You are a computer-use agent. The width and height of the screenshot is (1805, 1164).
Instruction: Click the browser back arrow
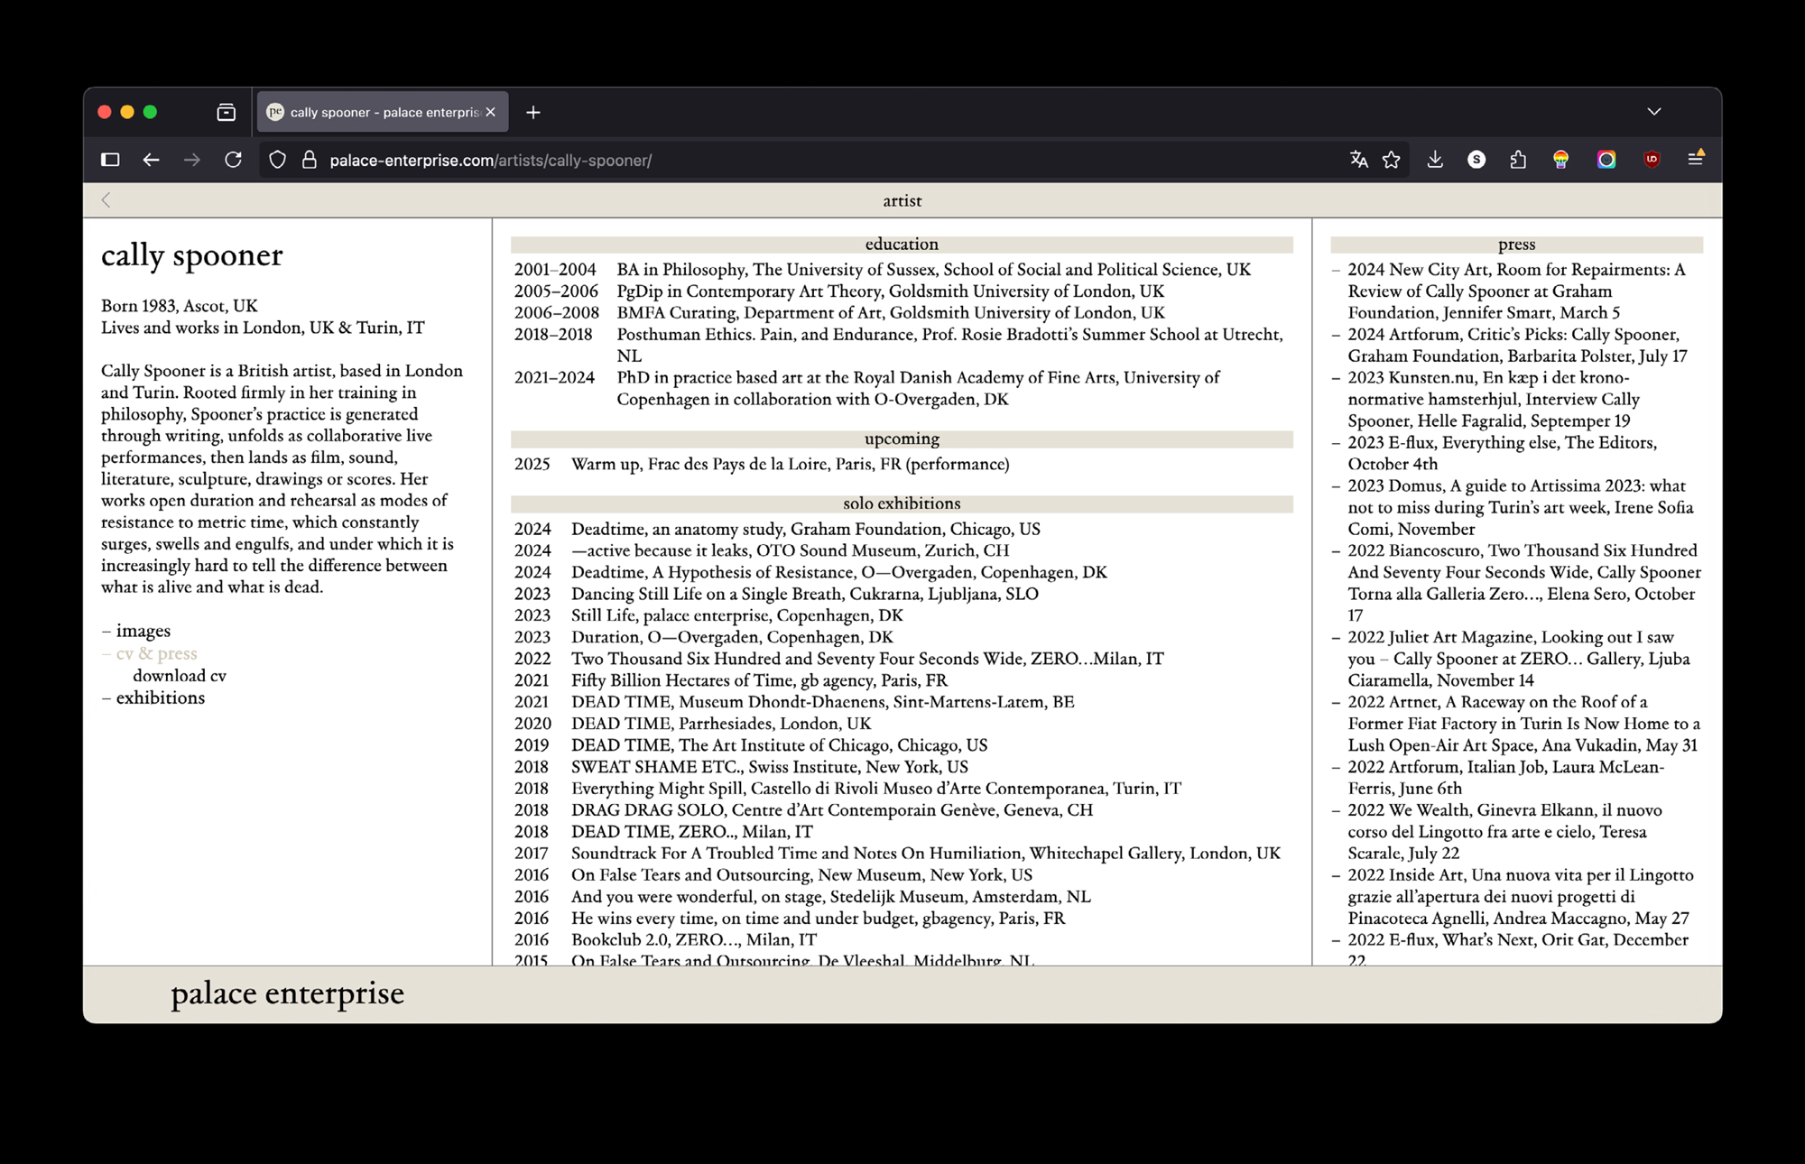[151, 160]
